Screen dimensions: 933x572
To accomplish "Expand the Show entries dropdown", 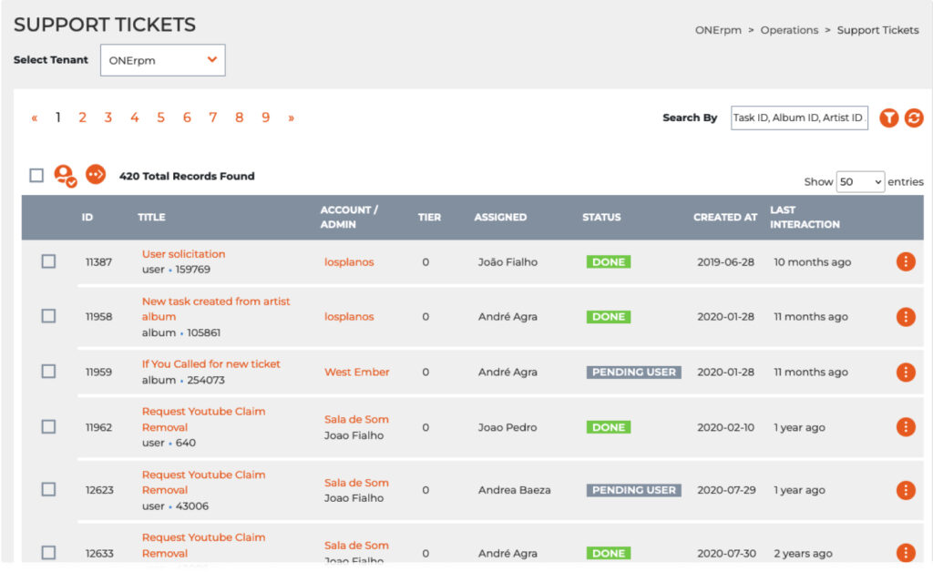I will point(859,182).
